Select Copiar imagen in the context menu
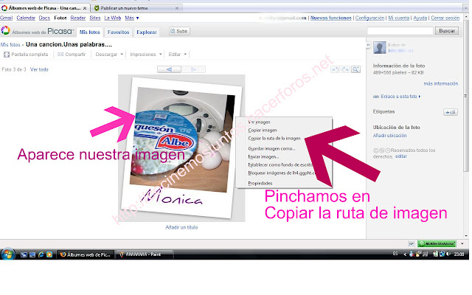472x295 pixels. 263,131
